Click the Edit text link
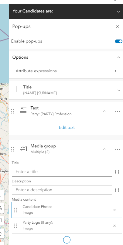Viewport: 123px width, 245px height. pyautogui.click(x=67, y=127)
